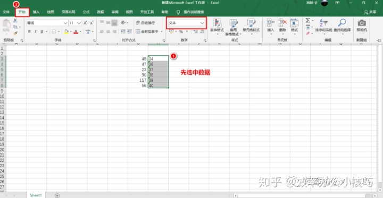Toggle center text horizontally

(108, 31)
